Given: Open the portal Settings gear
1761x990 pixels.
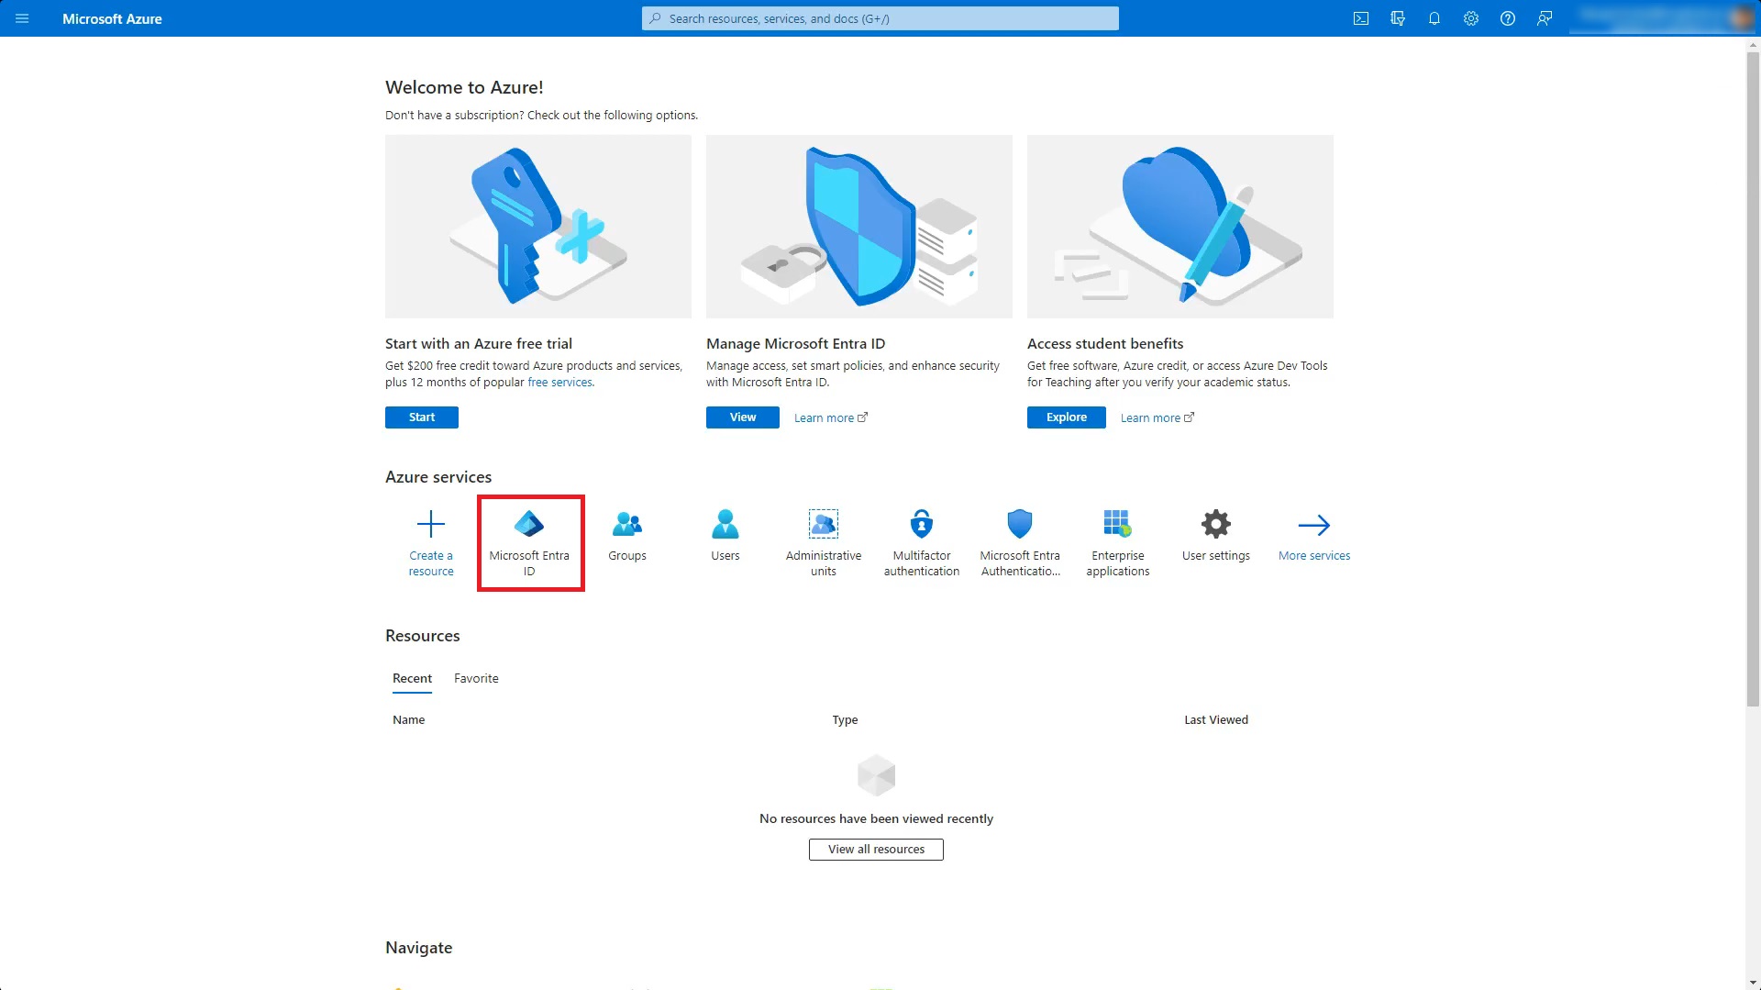Looking at the screenshot, I should [1471, 18].
